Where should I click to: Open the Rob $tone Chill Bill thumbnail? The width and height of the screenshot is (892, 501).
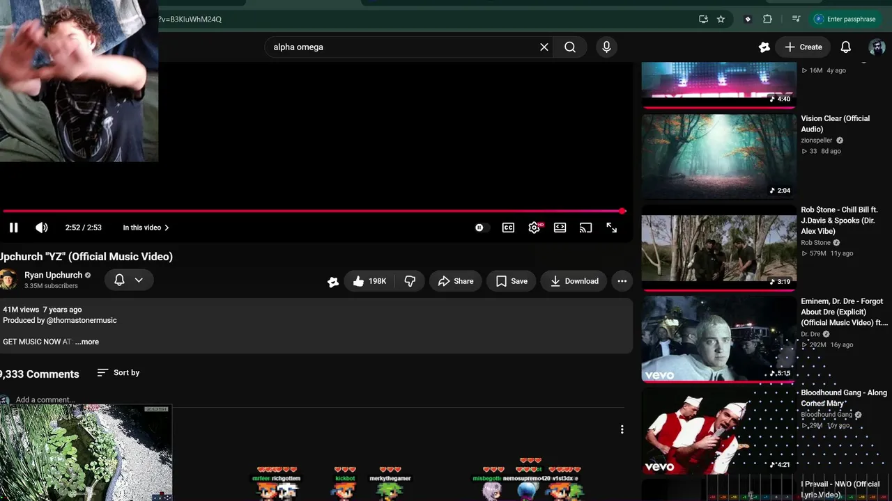pyautogui.click(x=718, y=248)
